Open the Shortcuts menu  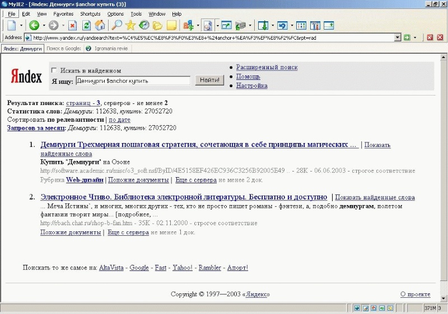[90, 13]
